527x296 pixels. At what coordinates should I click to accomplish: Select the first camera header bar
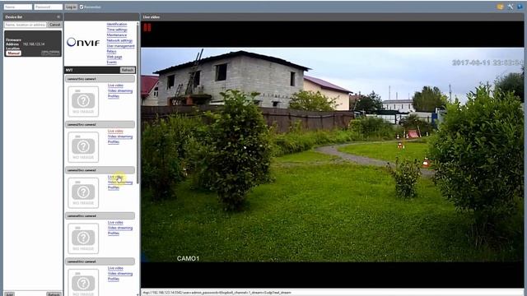(x=100, y=79)
